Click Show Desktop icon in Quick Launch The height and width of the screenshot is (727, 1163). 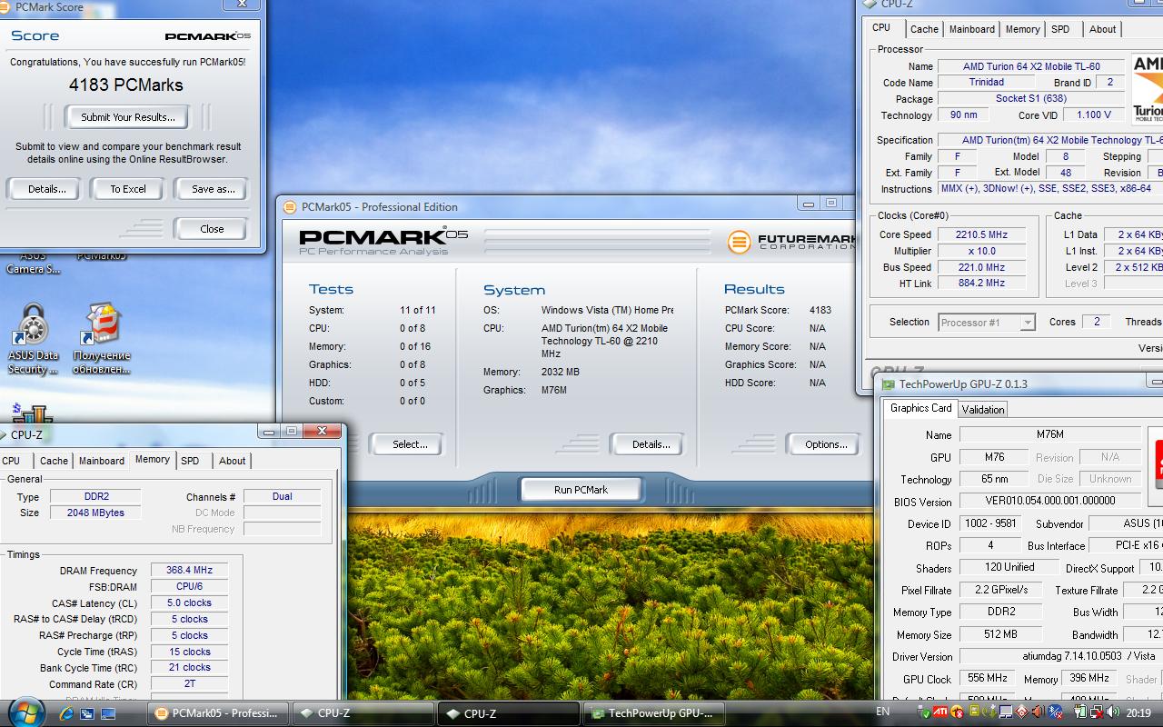point(108,713)
